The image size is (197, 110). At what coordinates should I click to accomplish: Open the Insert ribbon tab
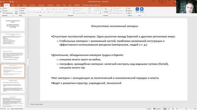tap(13, 5)
